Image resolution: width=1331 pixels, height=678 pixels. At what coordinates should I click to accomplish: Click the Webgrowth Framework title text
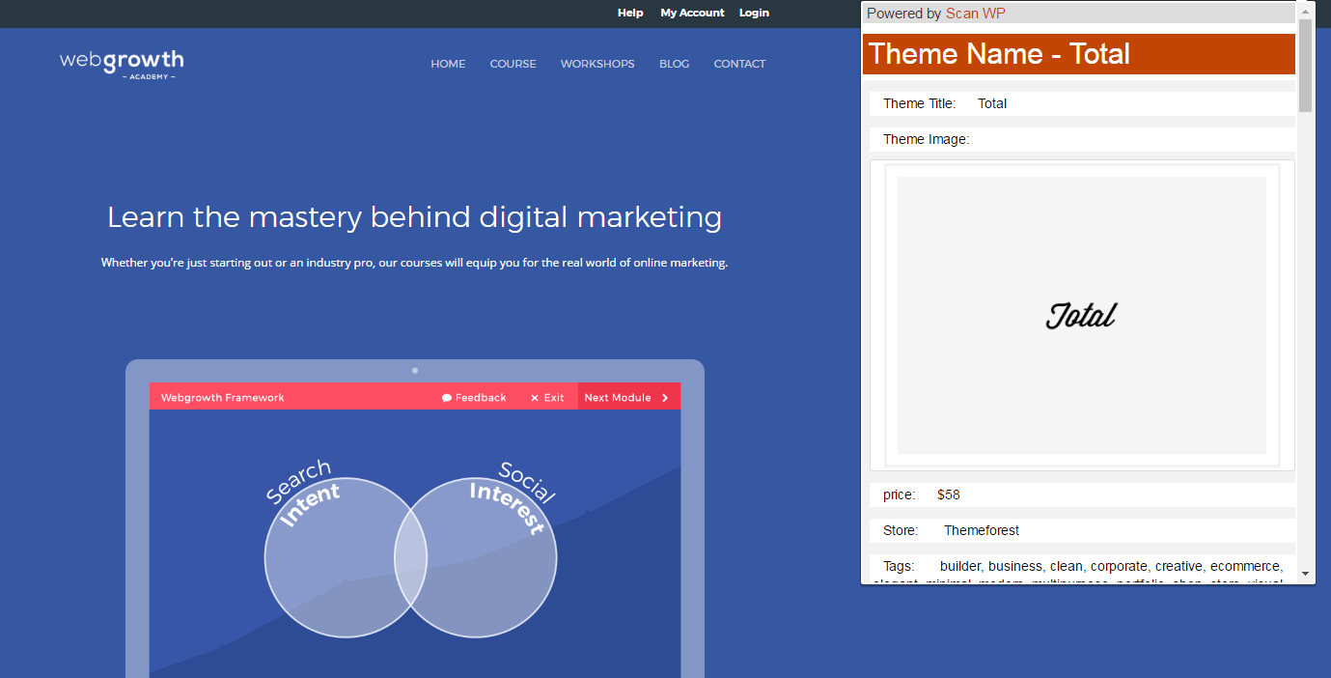tap(223, 398)
